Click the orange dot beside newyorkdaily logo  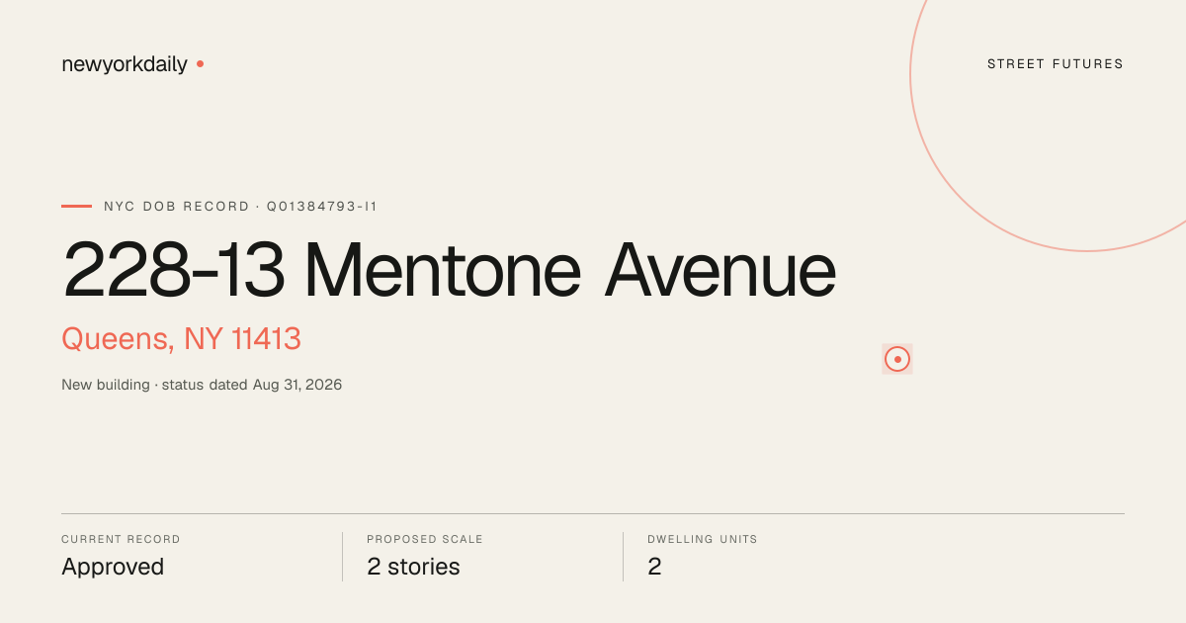[x=200, y=64]
